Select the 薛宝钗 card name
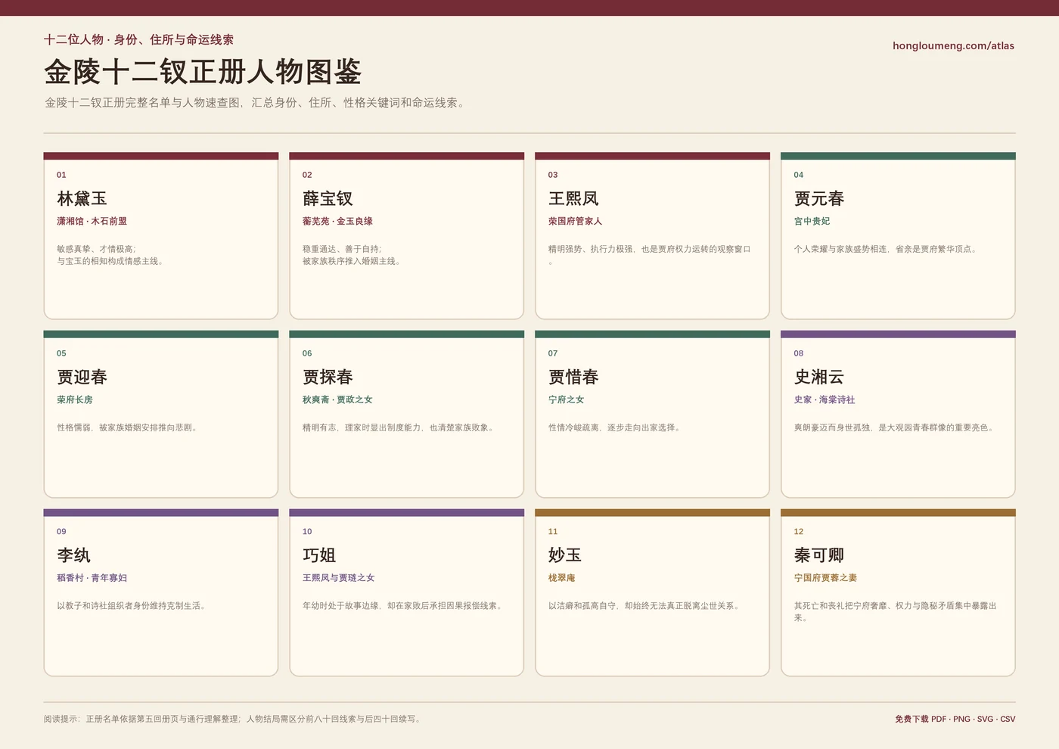Screen dimensions: 1059x749 [328, 198]
